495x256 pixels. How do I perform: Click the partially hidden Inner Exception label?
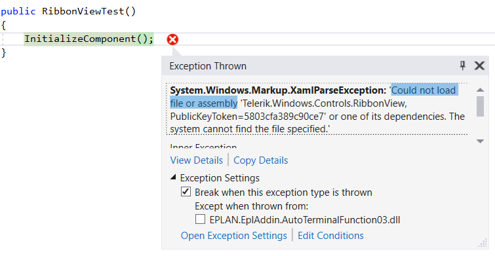[x=203, y=146]
